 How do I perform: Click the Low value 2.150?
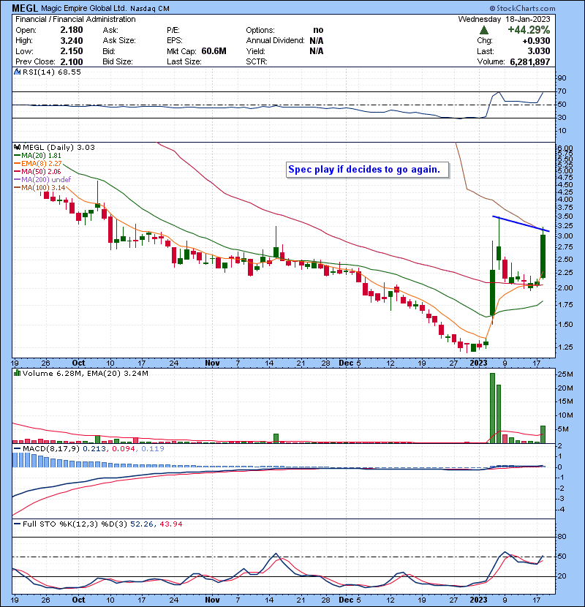pos(72,51)
